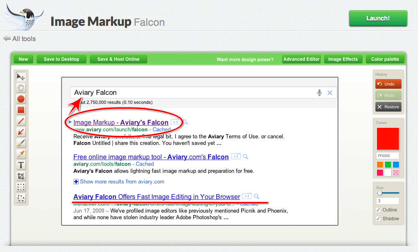418x252 pixels.
Task: Restore the original image
Action: (x=388, y=107)
